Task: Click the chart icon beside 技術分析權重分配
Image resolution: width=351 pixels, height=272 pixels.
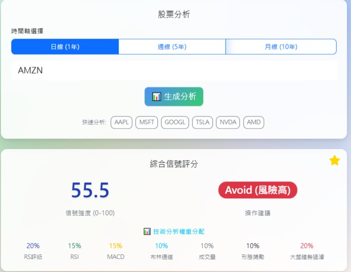Action: pyautogui.click(x=147, y=232)
